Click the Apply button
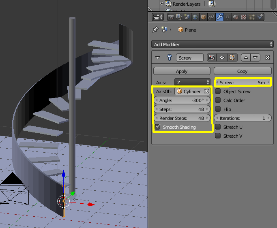 click(182, 71)
